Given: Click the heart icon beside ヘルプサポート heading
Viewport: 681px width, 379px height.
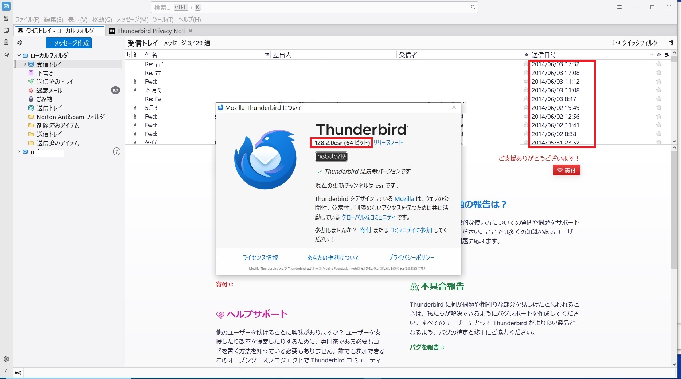Looking at the screenshot, I should point(220,315).
